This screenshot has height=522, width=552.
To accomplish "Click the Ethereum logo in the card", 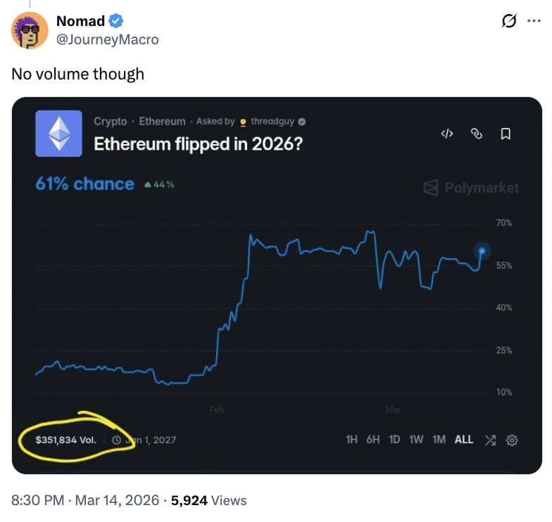I will coord(59,133).
